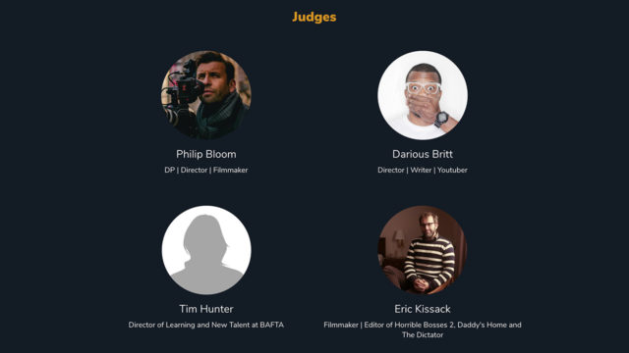The height and width of the screenshot is (353, 629).
Task: Click "The Dictator" text under Eric Kissack
Action: pos(423,335)
